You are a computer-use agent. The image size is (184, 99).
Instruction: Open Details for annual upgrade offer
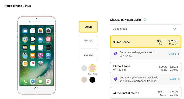pos(172,54)
